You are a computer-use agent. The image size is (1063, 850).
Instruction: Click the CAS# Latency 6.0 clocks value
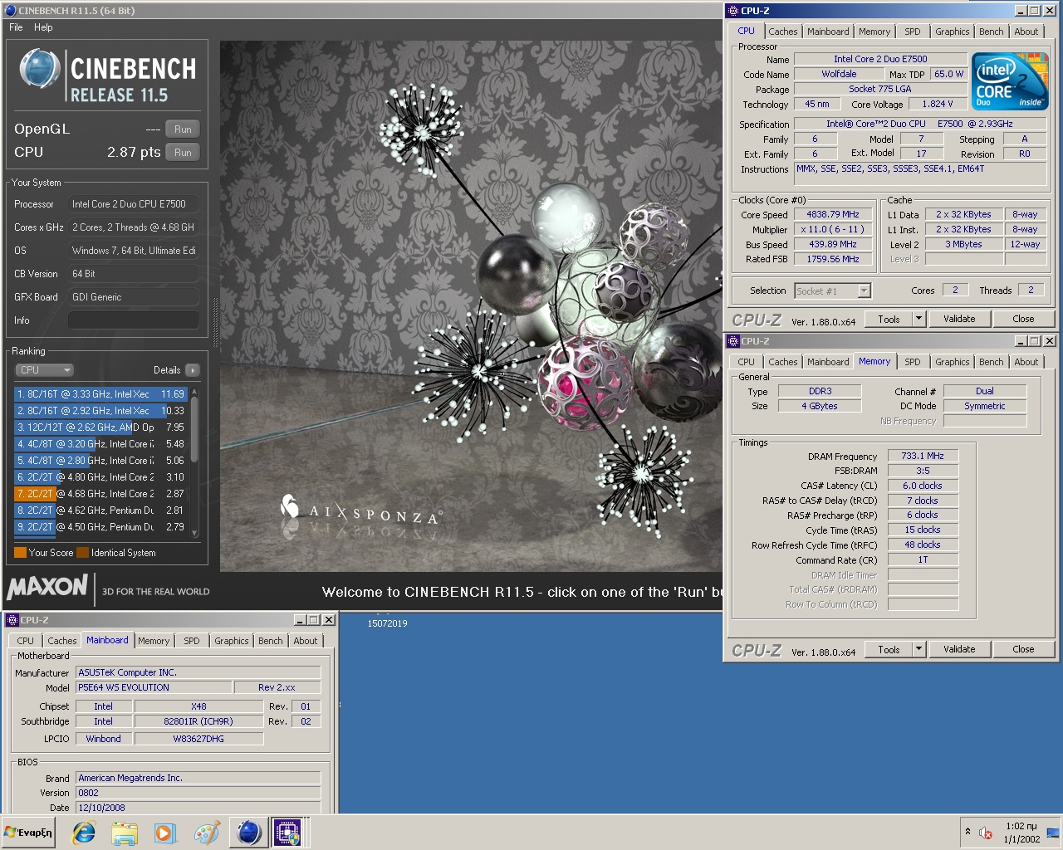tap(923, 486)
